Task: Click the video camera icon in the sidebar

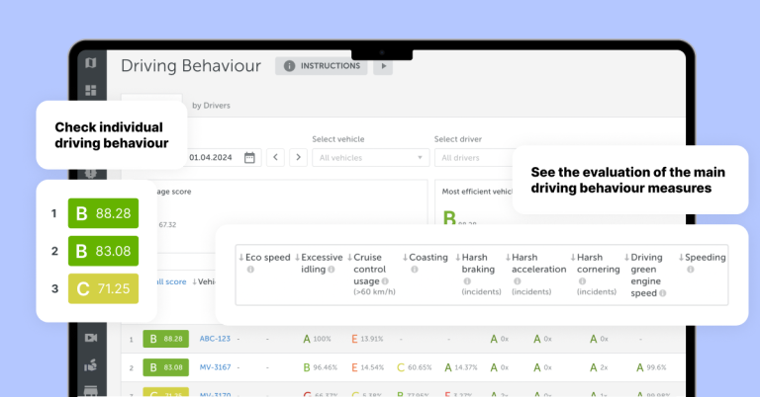Action: pos(91,338)
